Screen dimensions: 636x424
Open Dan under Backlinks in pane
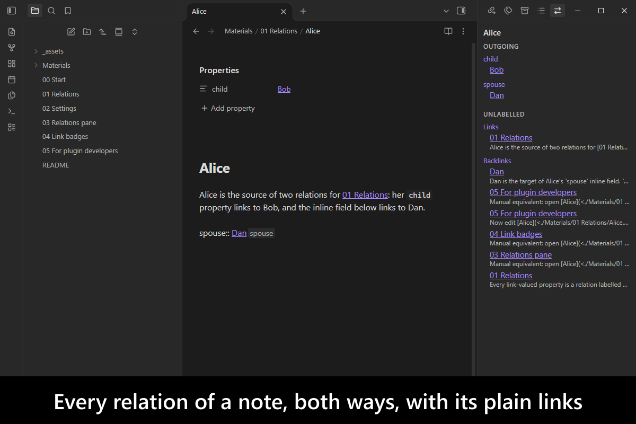pos(497,172)
